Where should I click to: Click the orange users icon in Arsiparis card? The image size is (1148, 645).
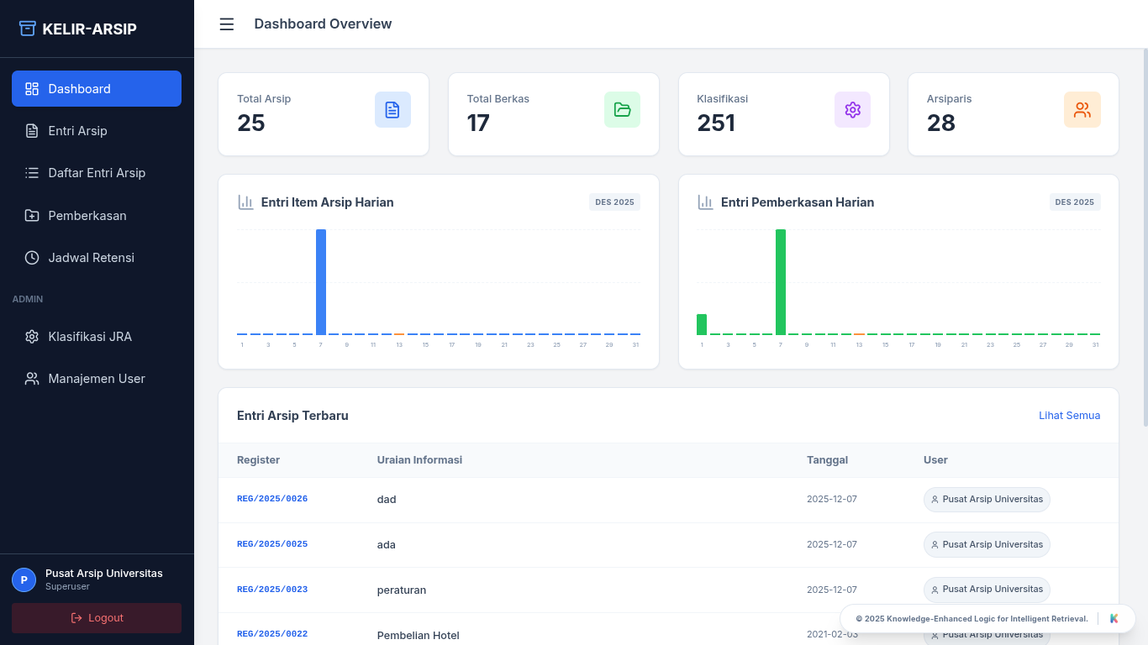(1082, 109)
